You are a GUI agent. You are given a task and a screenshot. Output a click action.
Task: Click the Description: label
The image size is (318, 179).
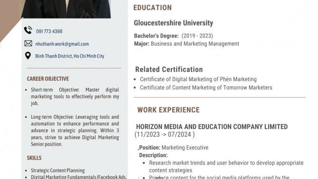click(x=153, y=155)
